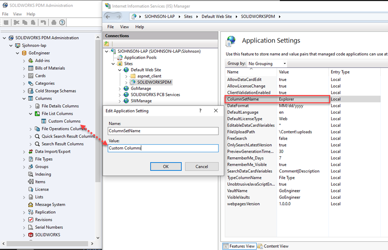
Task: Click the Paste icon in PDM toolbar
Action: (x=33, y=22)
